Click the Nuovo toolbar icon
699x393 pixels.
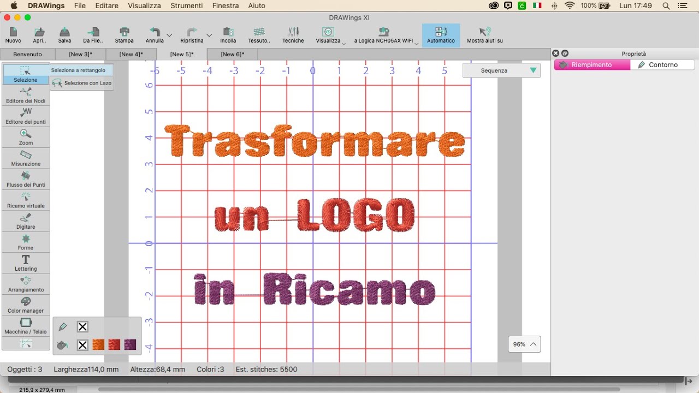[13, 35]
